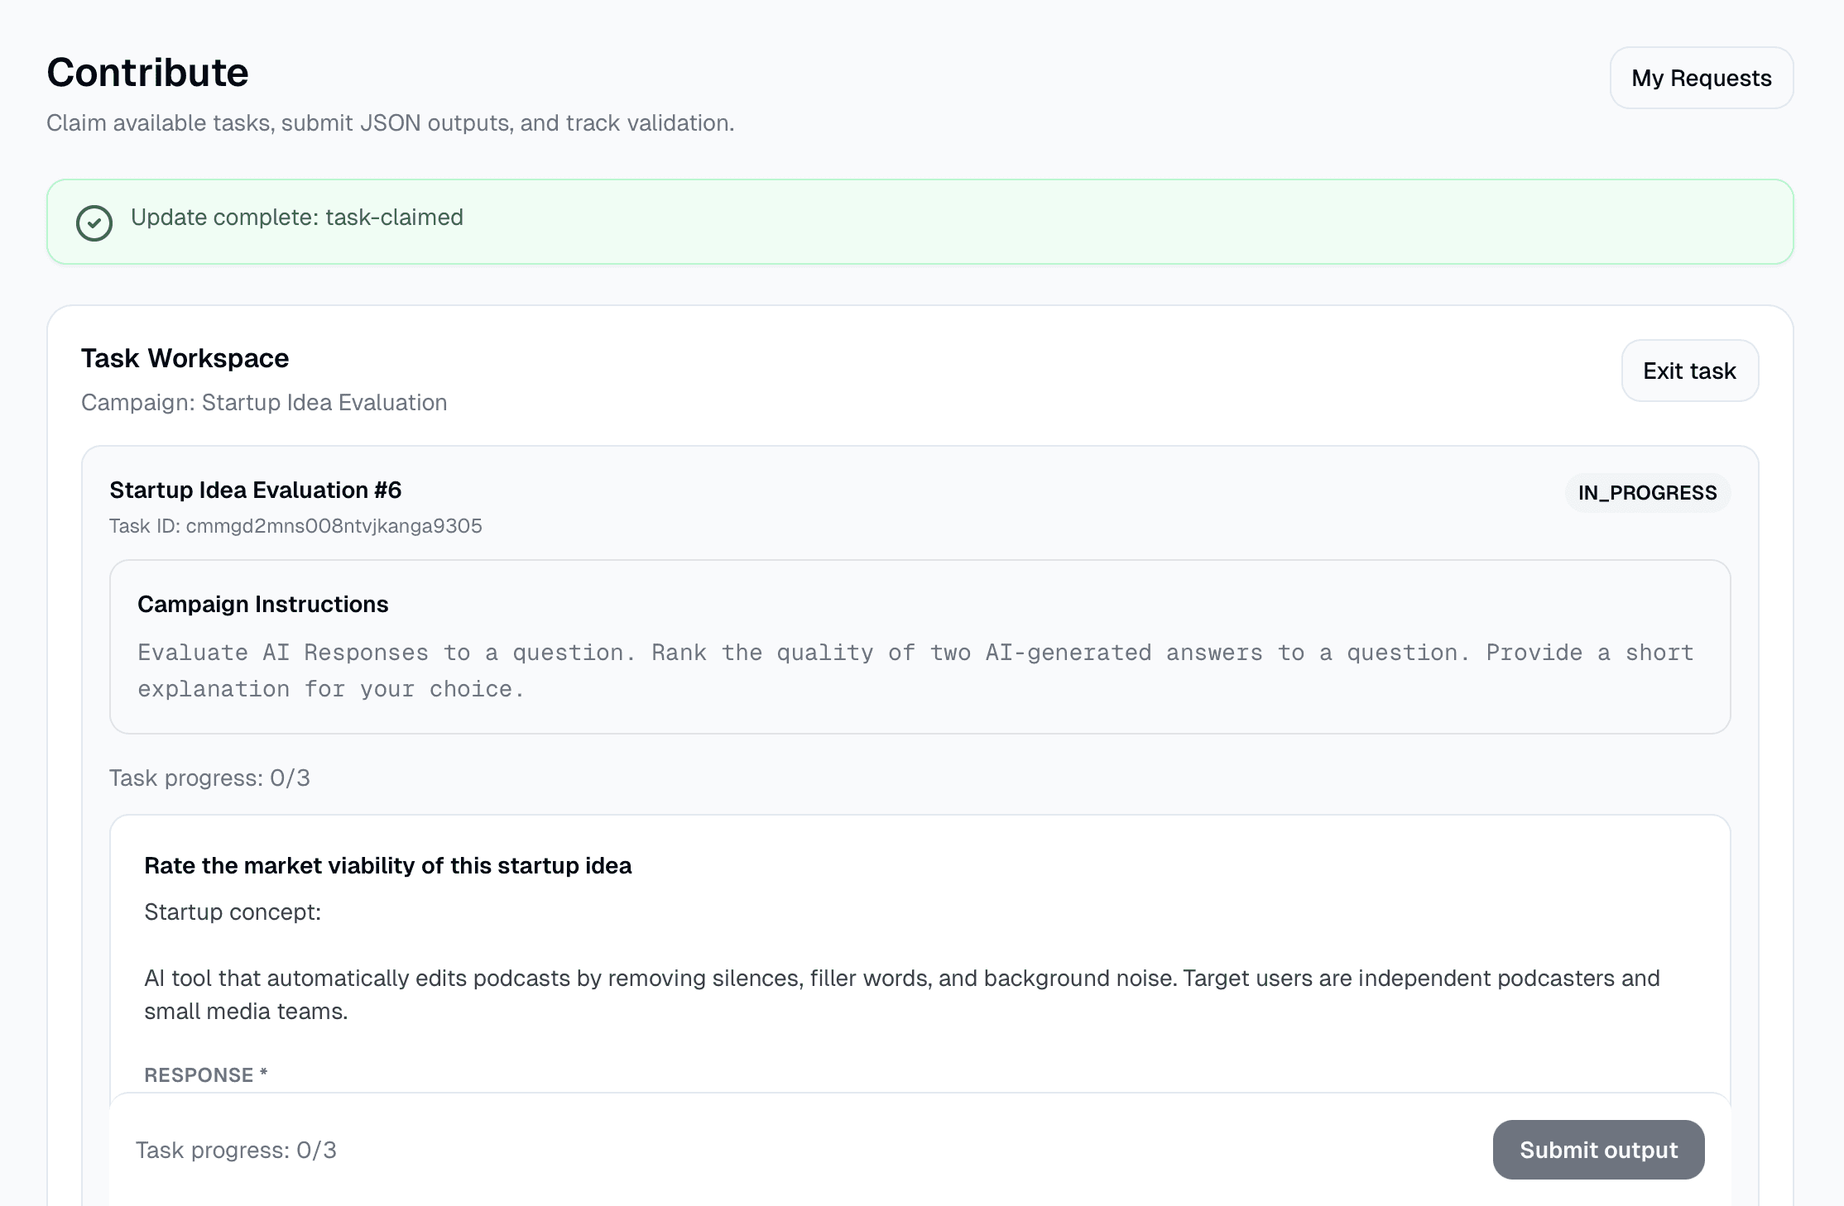Select the Contribute page heading
The width and height of the screenshot is (1844, 1206).
pos(147,73)
